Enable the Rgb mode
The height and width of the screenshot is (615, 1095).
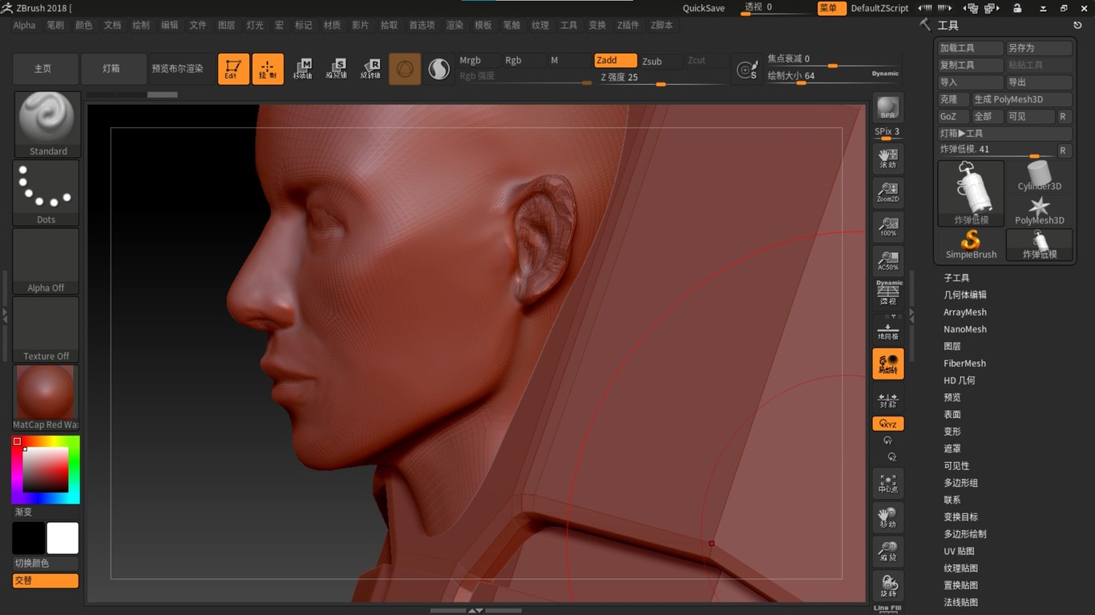[x=524, y=60]
